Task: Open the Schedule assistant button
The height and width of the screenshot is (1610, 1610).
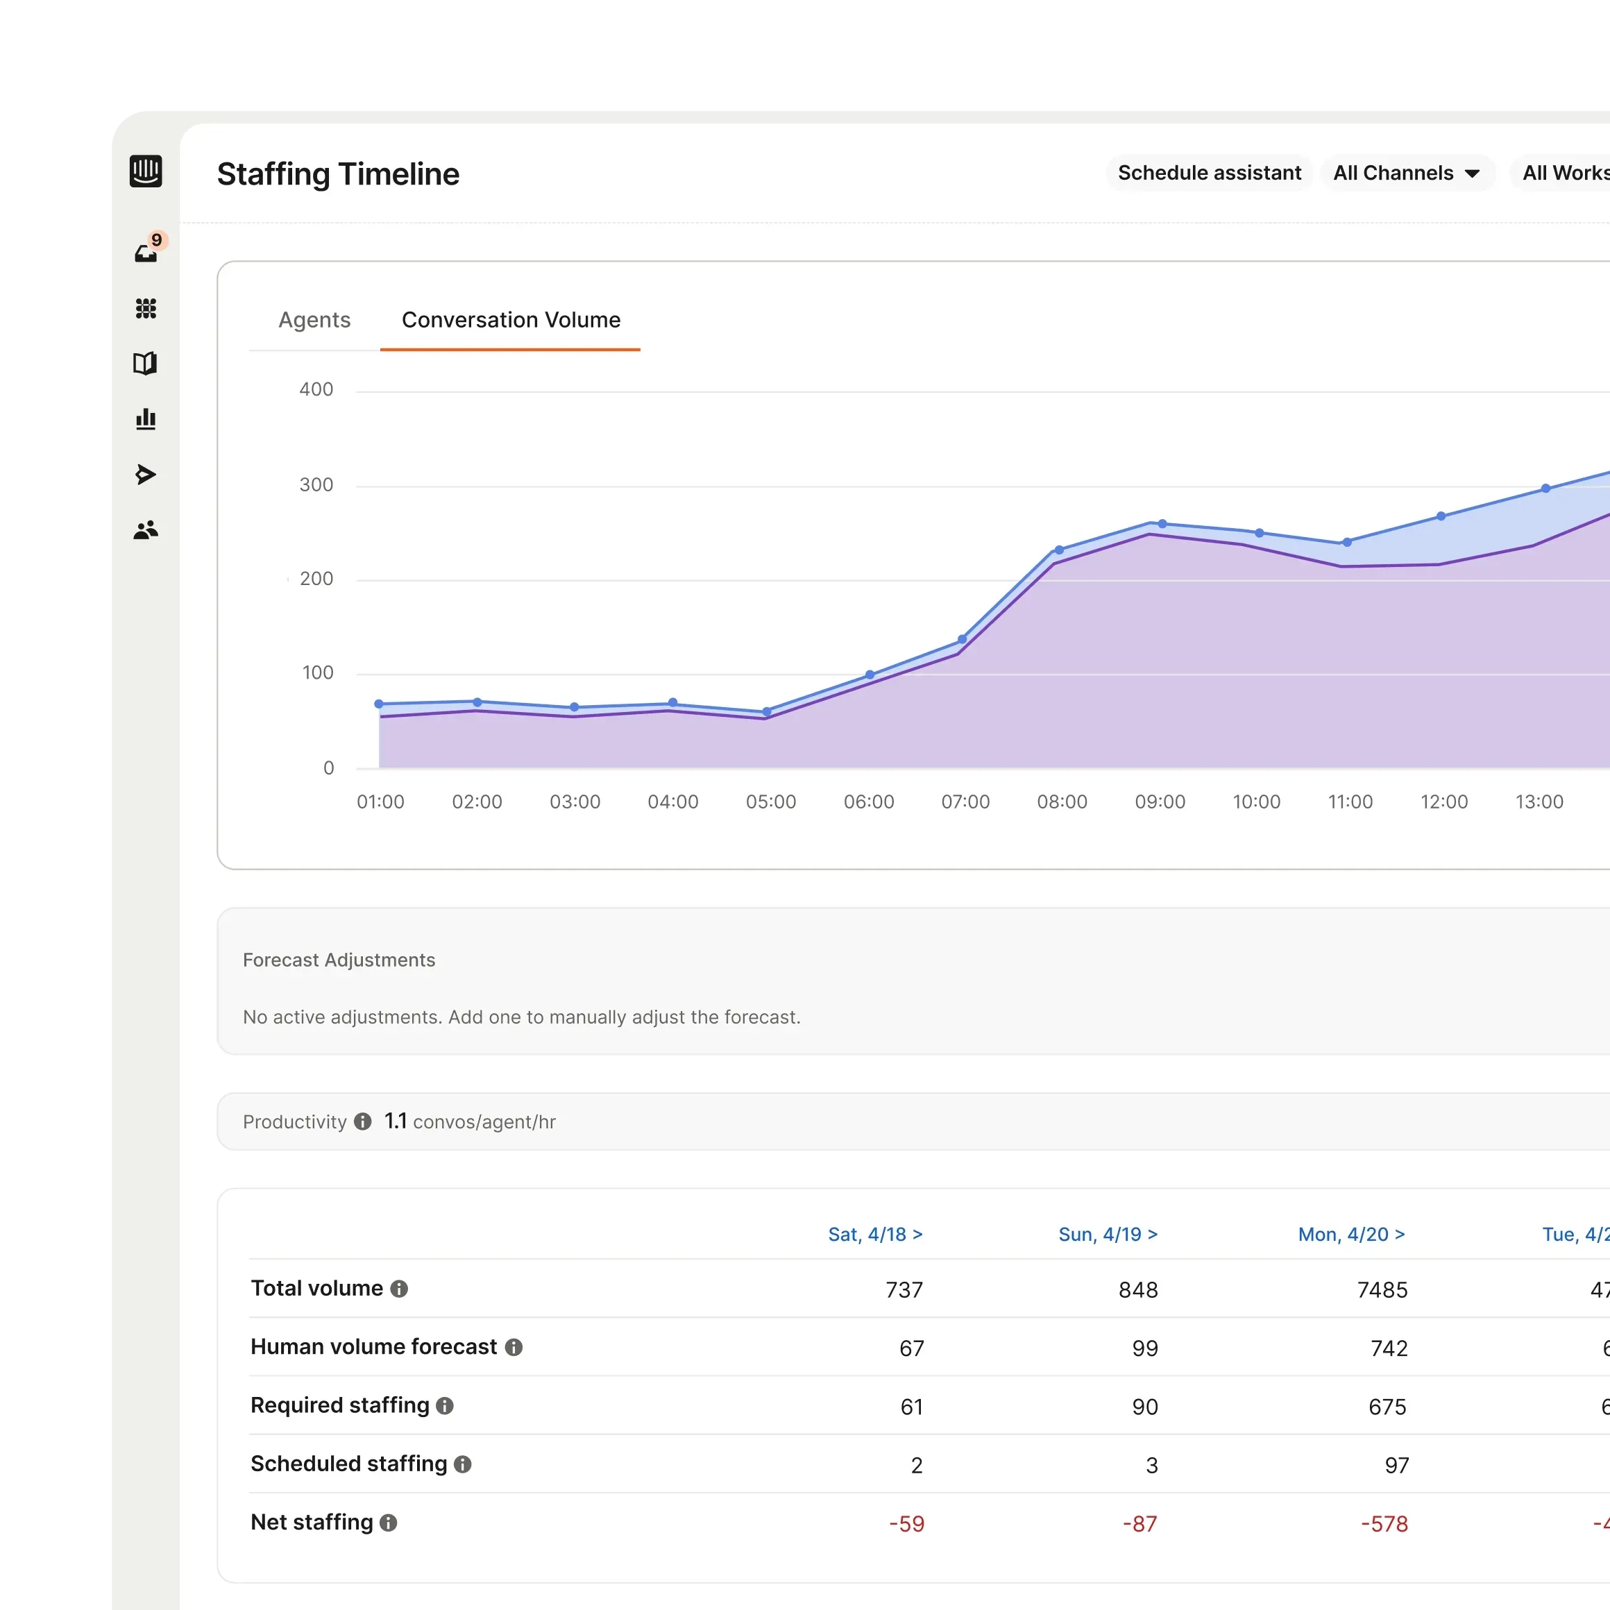Action: click(1209, 173)
